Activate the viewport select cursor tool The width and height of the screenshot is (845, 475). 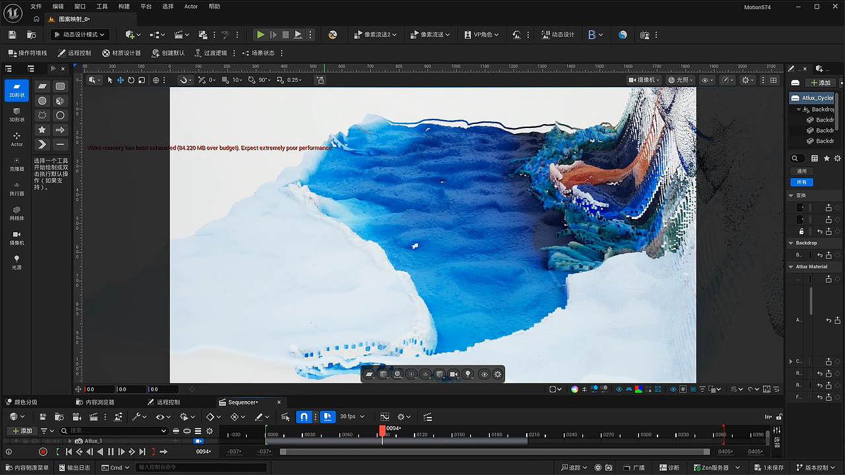tap(110, 80)
